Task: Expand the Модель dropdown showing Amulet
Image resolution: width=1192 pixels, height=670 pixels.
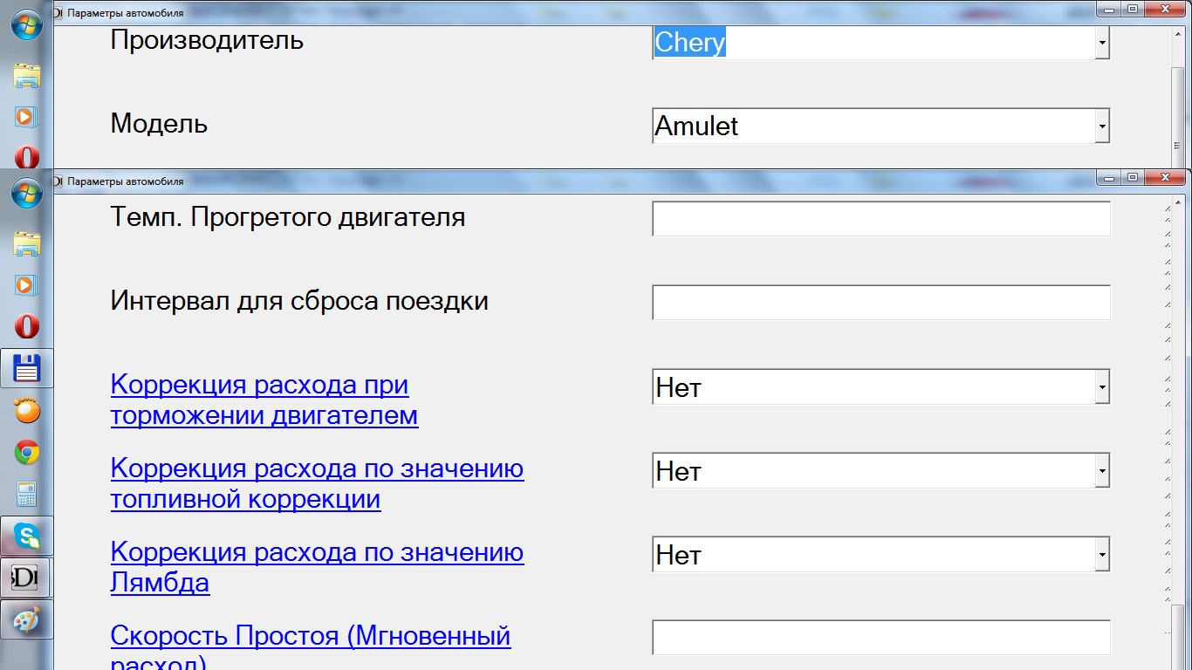Action: pos(1102,126)
